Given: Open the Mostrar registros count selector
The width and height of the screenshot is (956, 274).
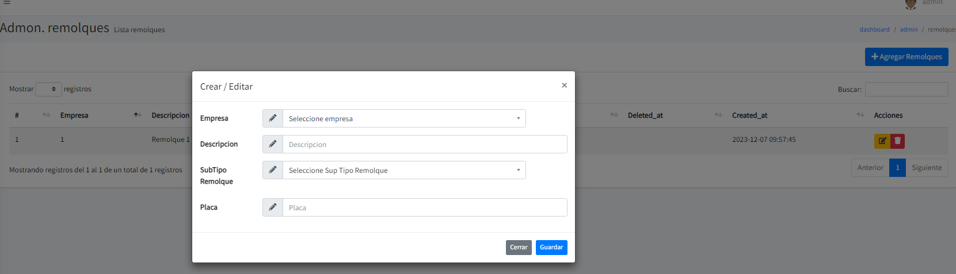Looking at the screenshot, I should [x=48, y=89].
